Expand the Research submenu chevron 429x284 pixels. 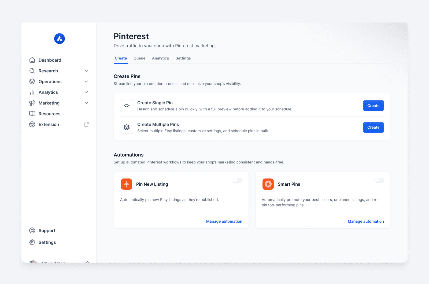tap(86, 71)
